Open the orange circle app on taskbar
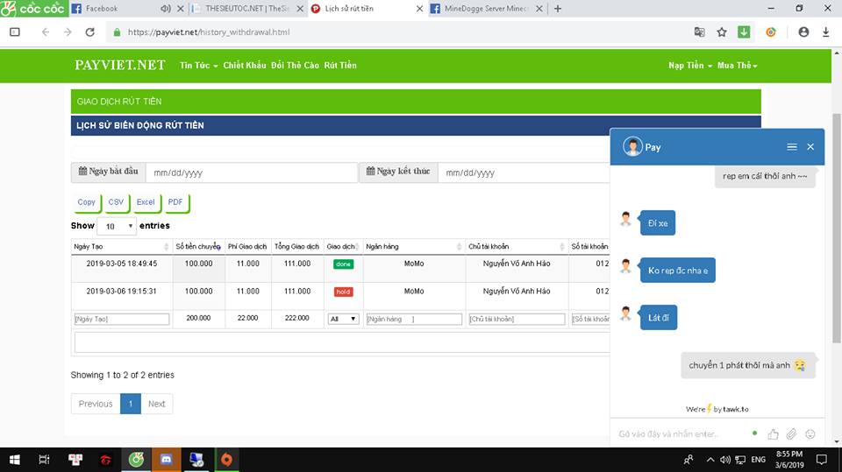This screenshot has height=472, width=842. click(x=226, y=460)
